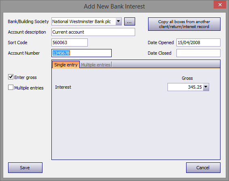The width and height of the screenshot is (229, 181).
Task: Click into the Account description field
Action: [93, 32]
